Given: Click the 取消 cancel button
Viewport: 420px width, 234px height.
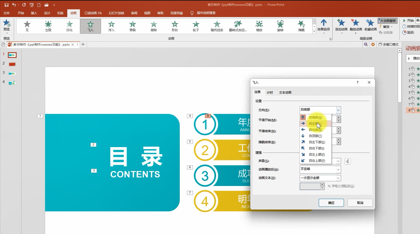Looking at the screenshot, I should (x=360, y=203).
